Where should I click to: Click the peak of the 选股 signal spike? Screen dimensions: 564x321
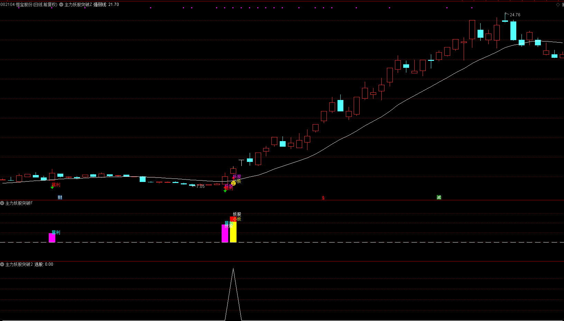233,269
